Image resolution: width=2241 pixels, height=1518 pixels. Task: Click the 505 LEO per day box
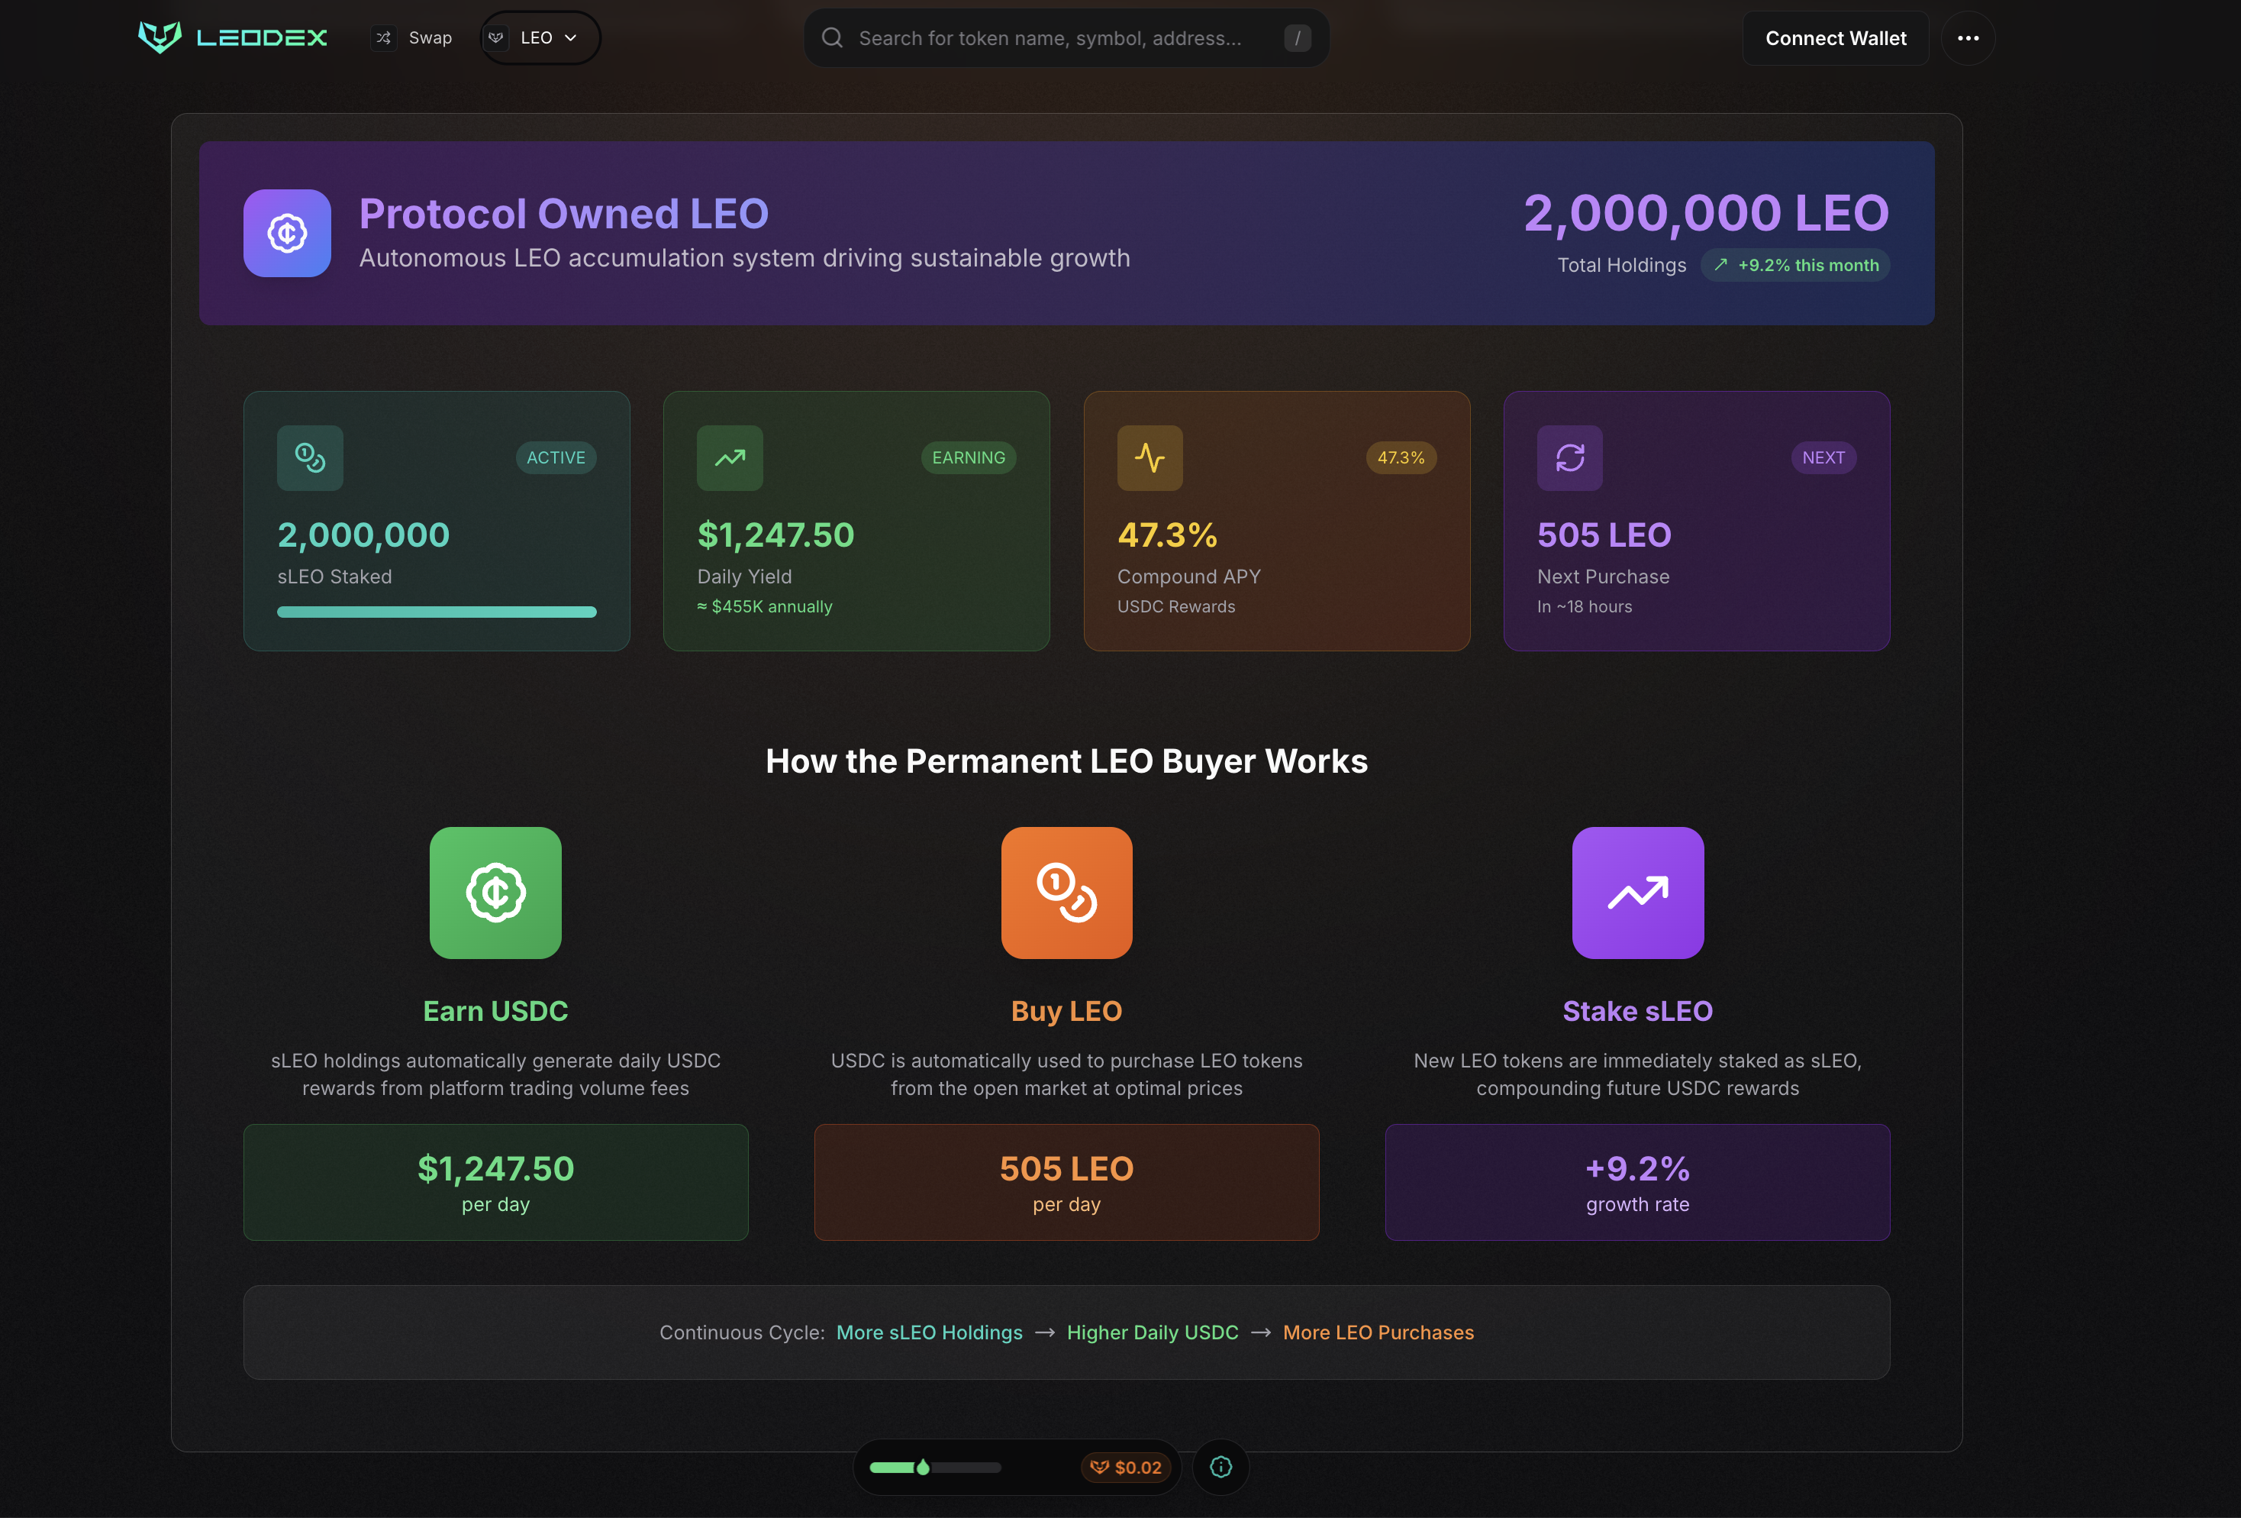pyautogui.click(x=1066, y=1181)
